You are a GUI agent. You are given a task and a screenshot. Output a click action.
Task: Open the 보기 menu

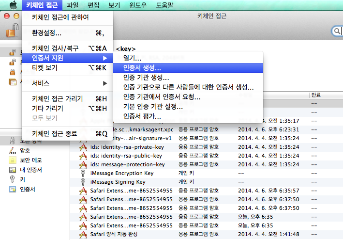tap(114, 5)
